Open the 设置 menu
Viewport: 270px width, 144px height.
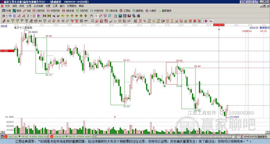pos(48,6)
